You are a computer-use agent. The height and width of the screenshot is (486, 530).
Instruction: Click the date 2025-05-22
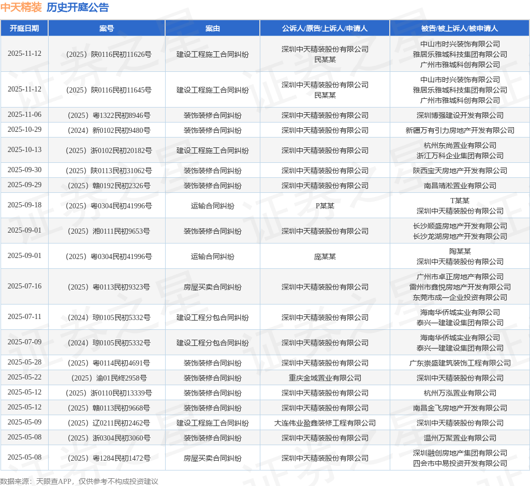(24, 377)
